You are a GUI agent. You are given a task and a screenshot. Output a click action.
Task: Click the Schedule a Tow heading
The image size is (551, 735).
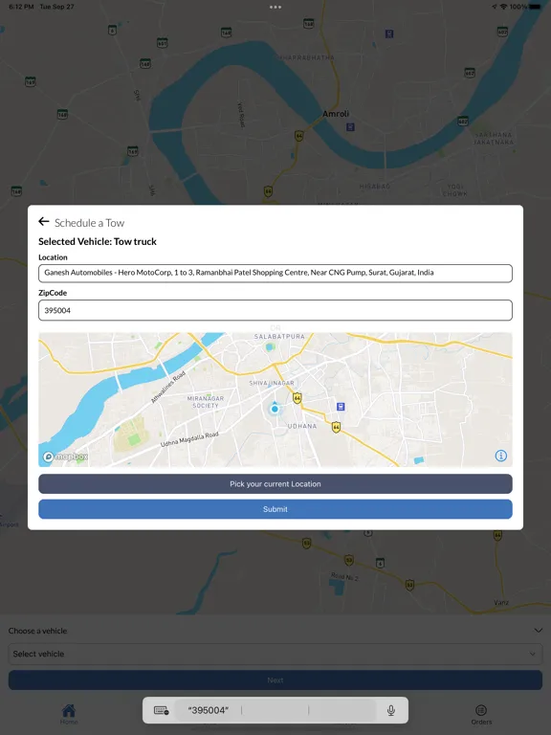pyautogui.click(x=90, y=223)
